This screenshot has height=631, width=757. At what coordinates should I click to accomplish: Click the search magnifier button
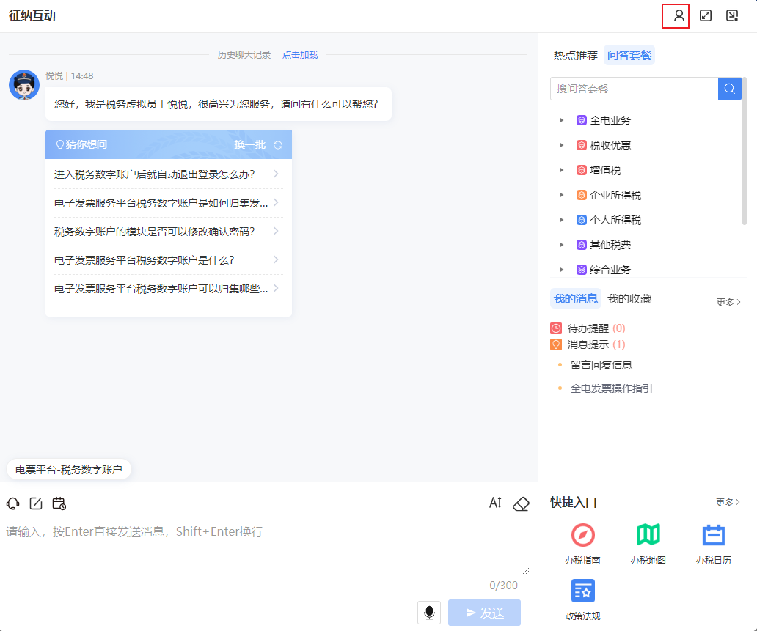tap(730, 89)
